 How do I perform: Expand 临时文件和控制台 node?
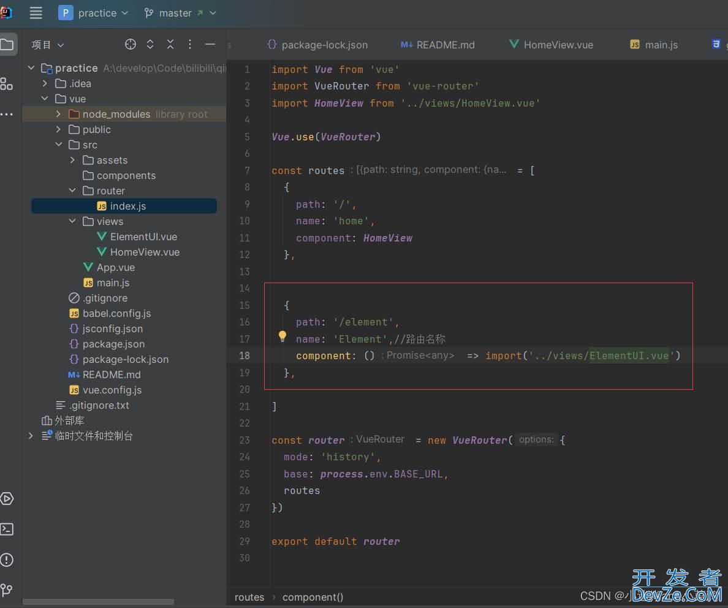pos(31,436)
